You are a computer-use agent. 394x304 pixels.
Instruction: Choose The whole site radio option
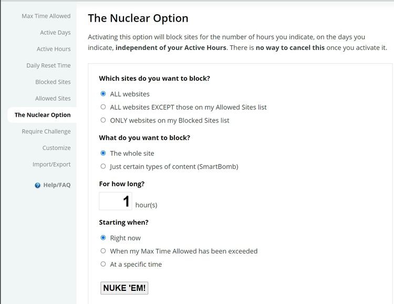(x=103, y=154)
